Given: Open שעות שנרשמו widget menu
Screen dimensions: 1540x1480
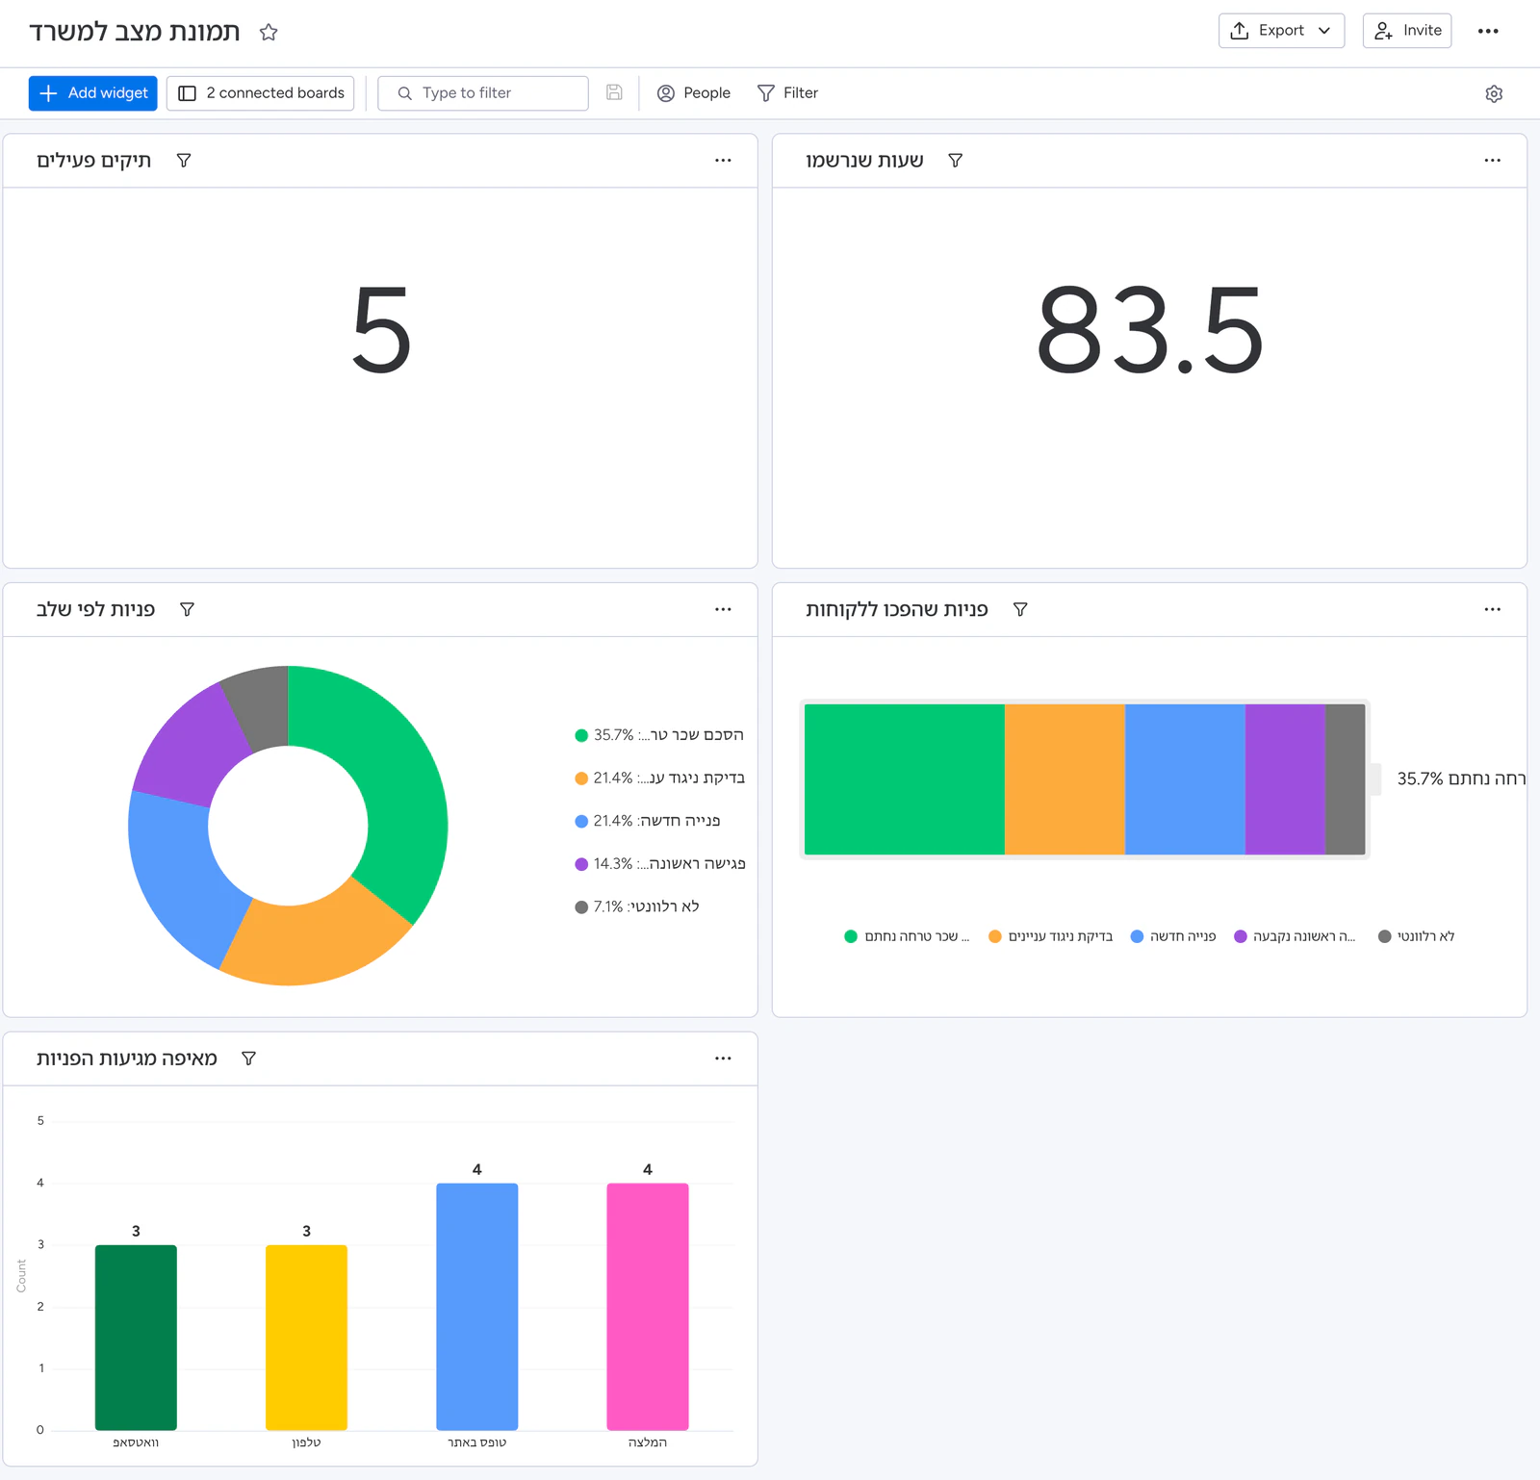Looking at the screenshot, I should (x=1492, y=161).
